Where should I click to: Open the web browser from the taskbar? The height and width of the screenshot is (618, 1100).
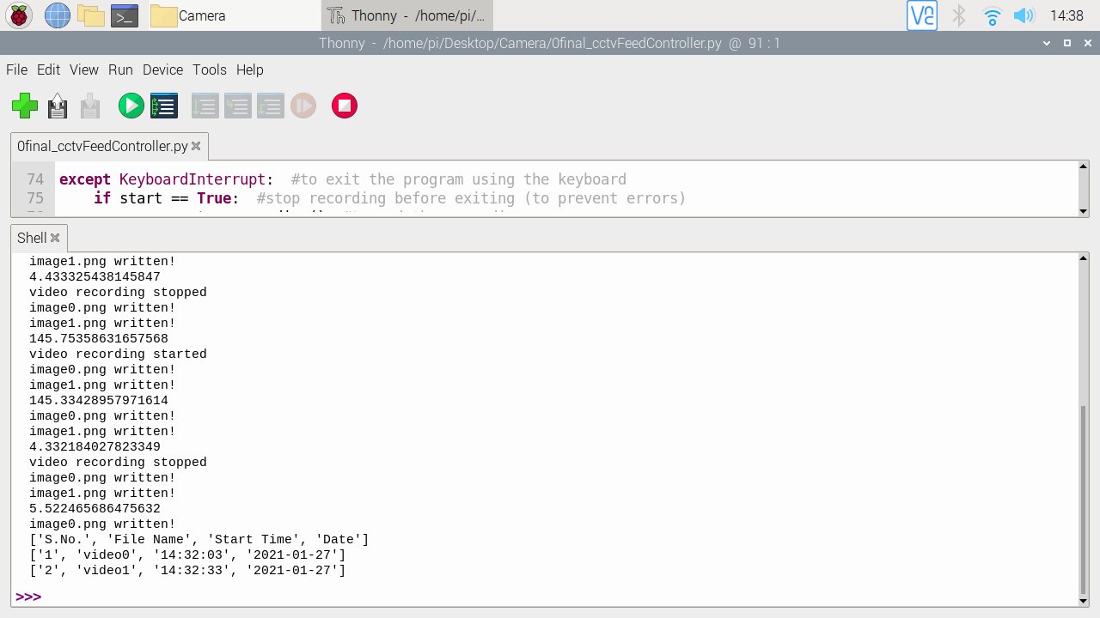pos(57,15)
